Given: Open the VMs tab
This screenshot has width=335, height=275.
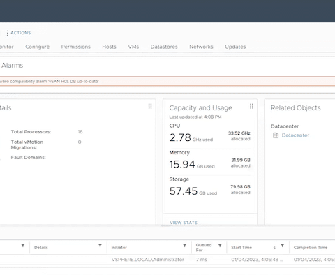Looking at the screenshot, I should pos(133,47).
